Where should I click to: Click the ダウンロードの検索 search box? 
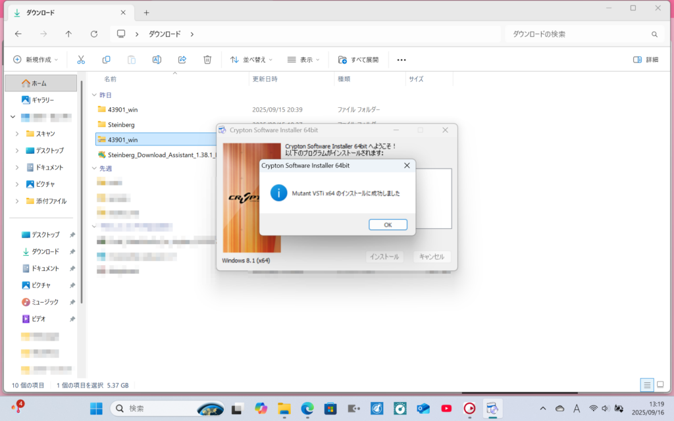(579, 34)
